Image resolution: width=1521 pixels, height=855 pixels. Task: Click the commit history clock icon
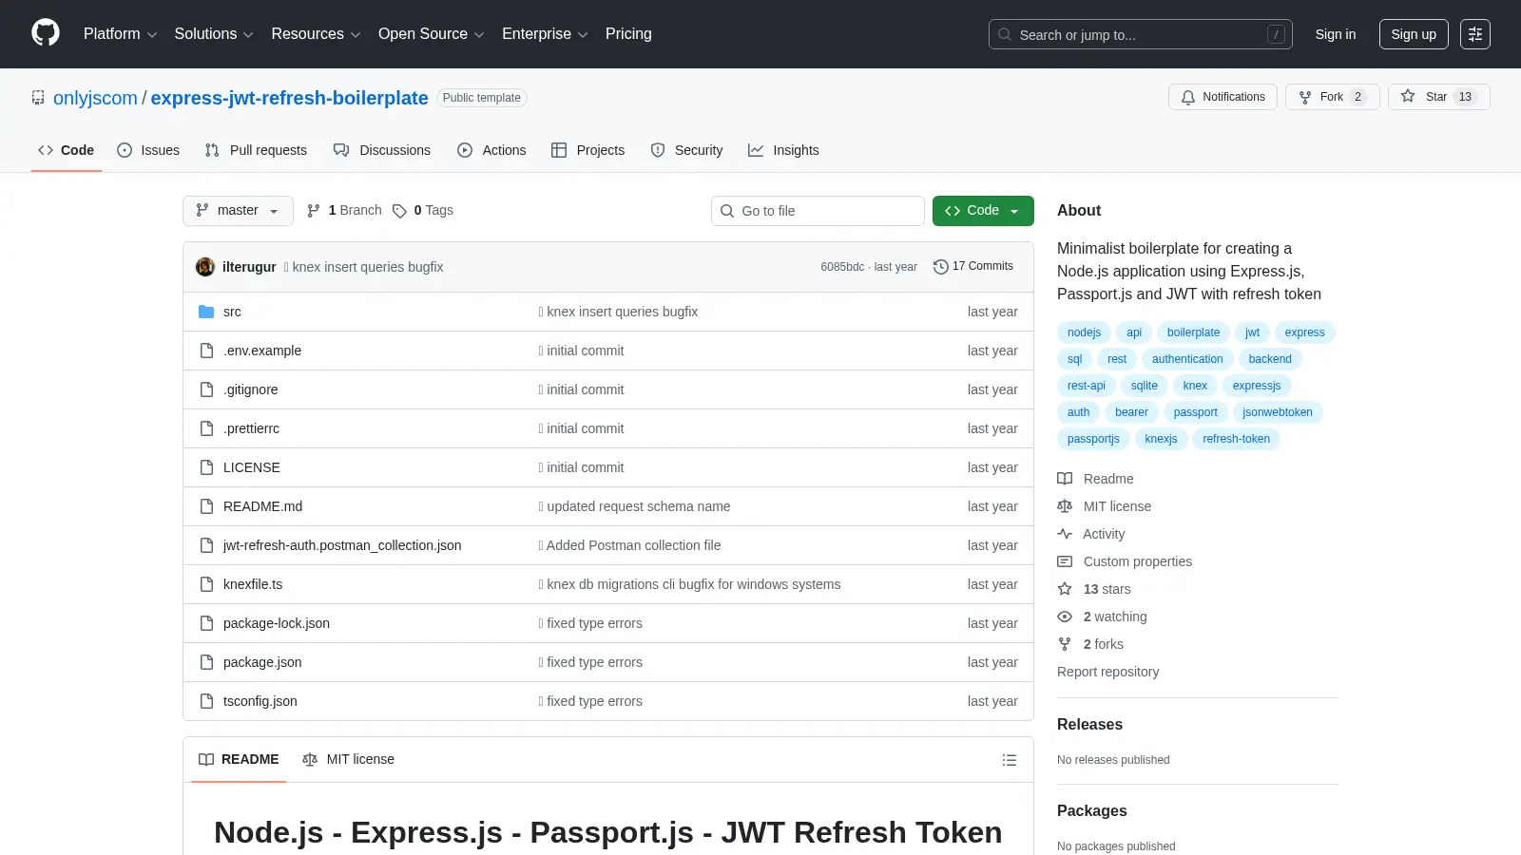(x=940, y=267)
